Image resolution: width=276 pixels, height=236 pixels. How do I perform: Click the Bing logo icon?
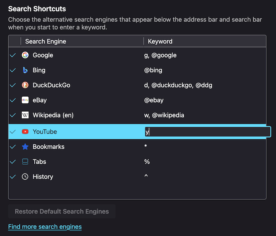(25, 70)
